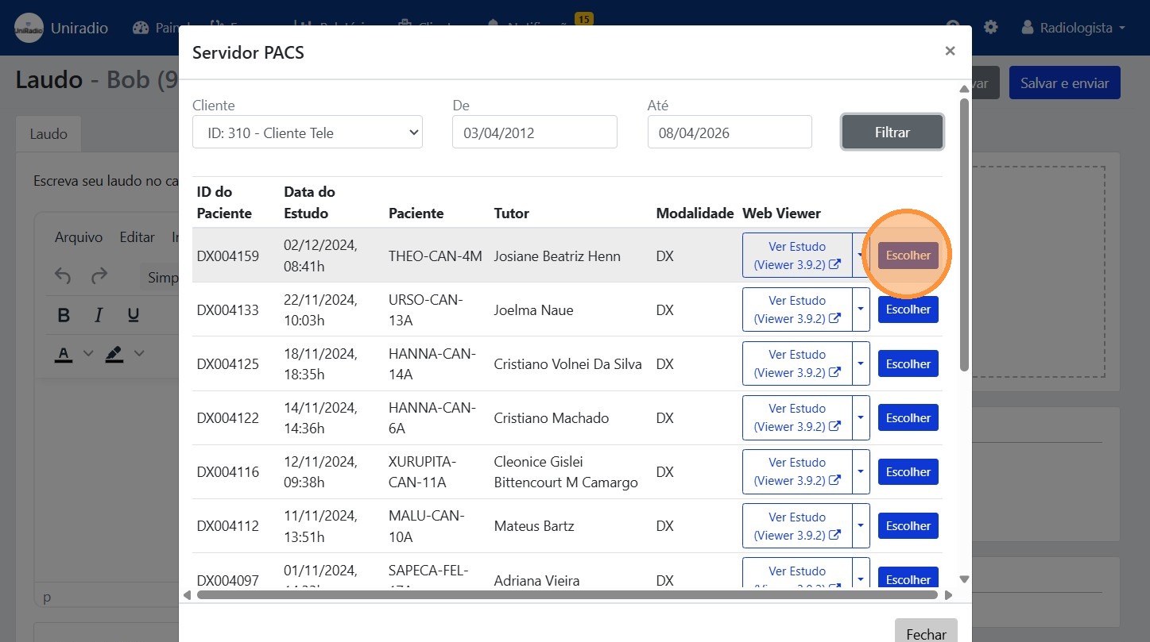
Task: Select the Laudo tab
Action: [x=48, y=134]
